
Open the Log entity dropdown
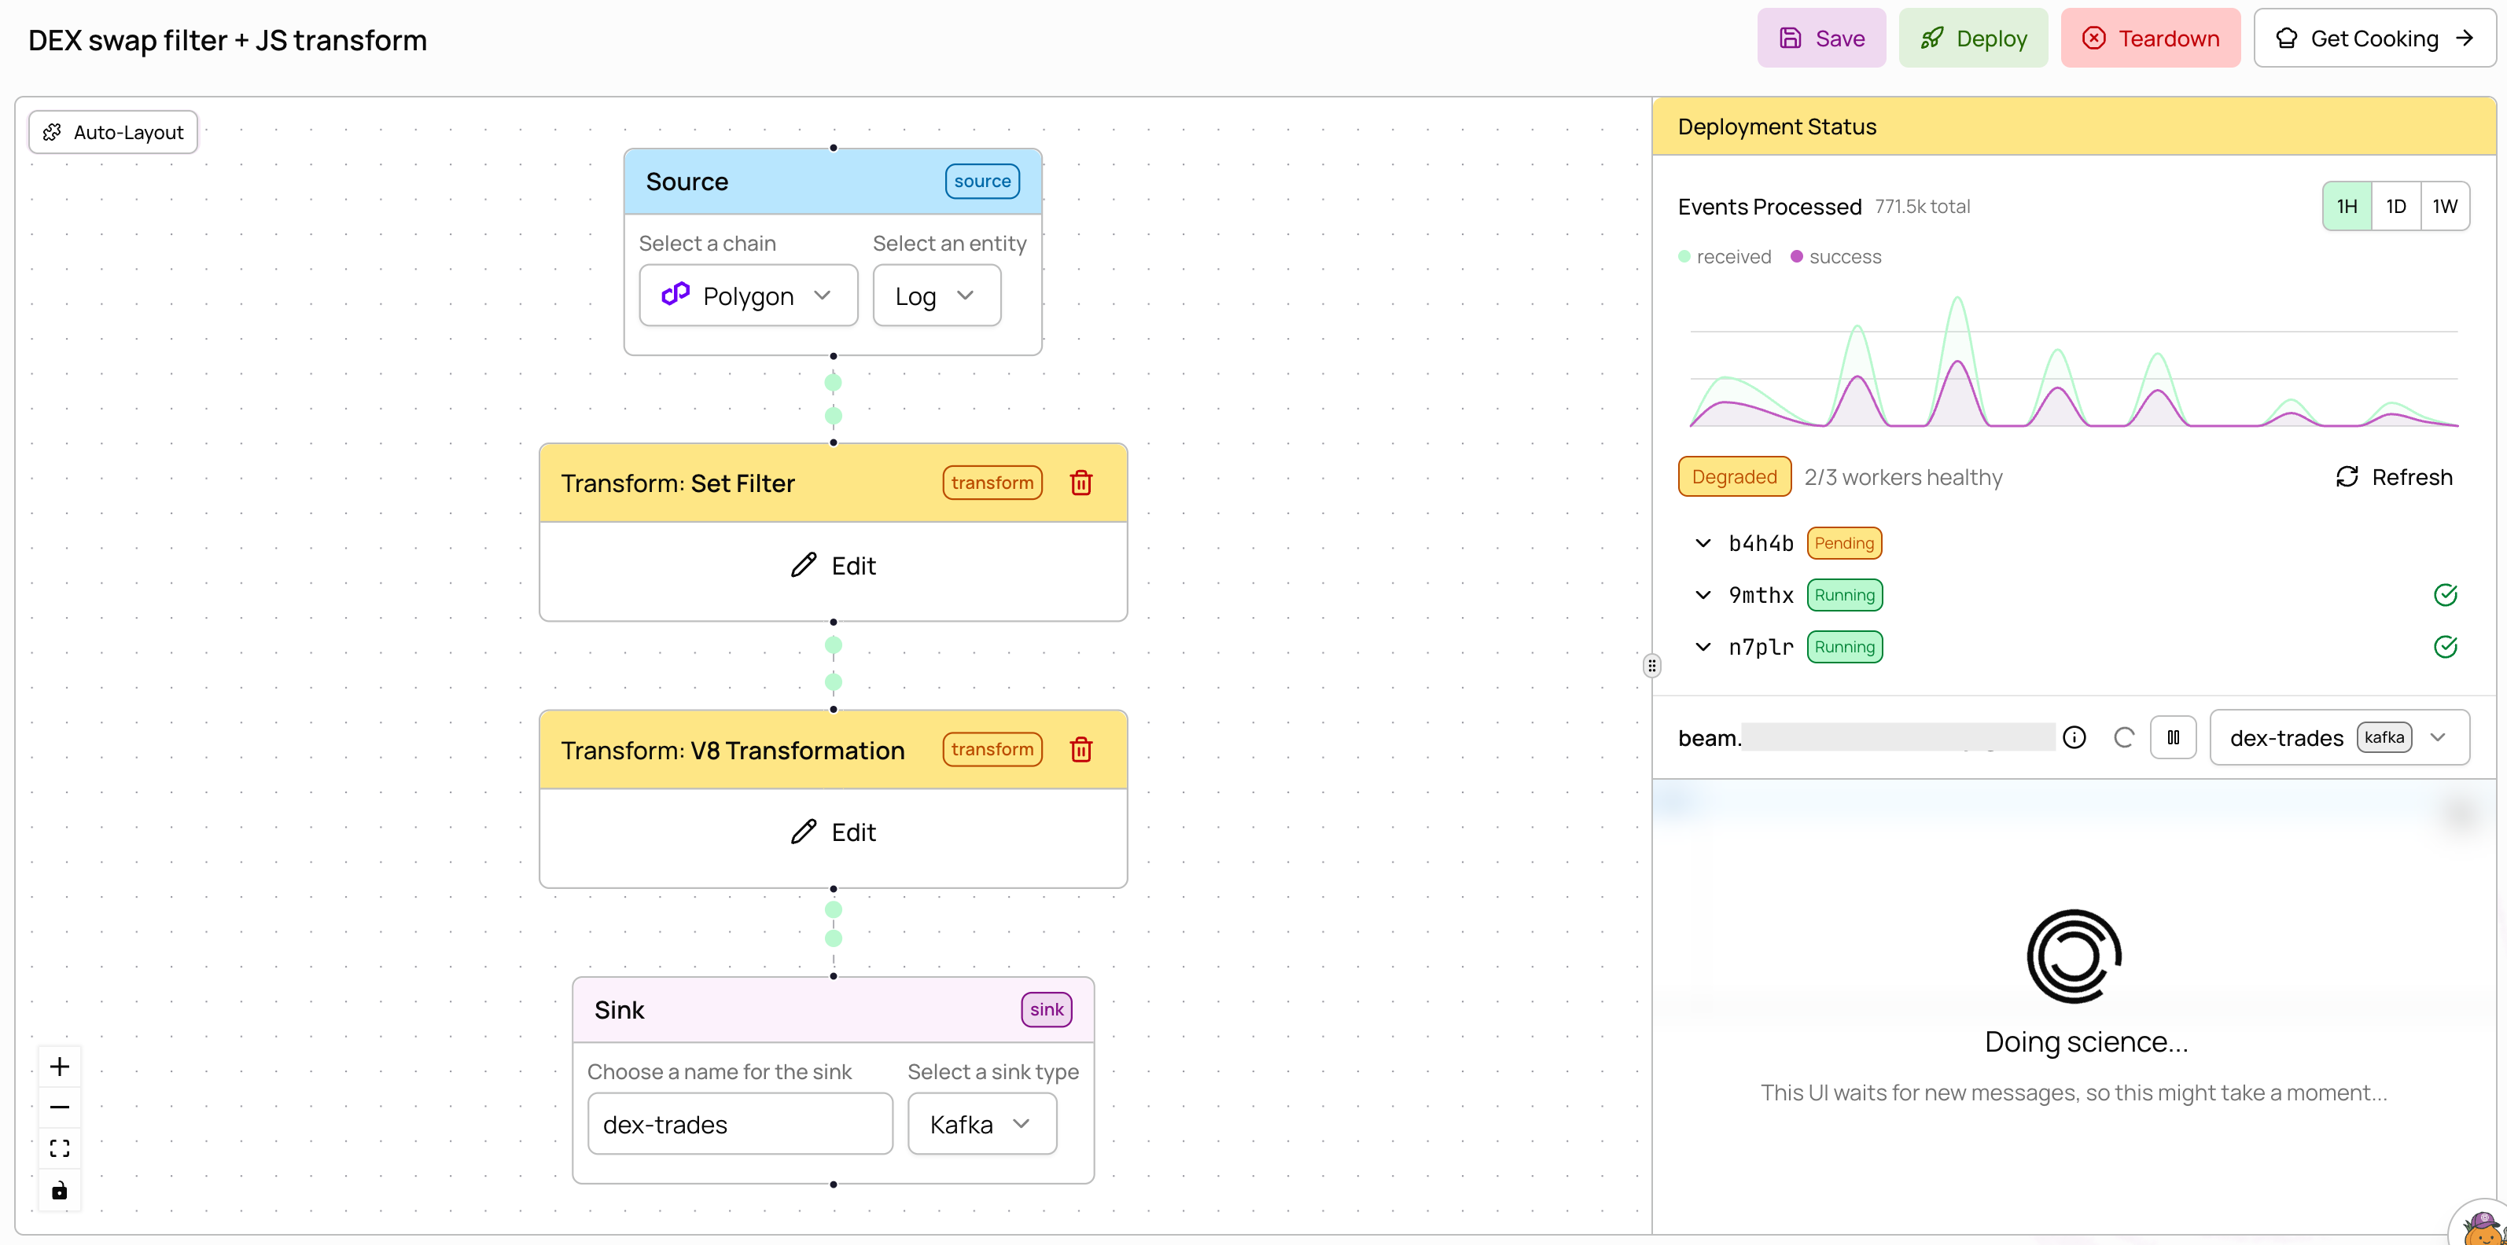tap(935, 295)
